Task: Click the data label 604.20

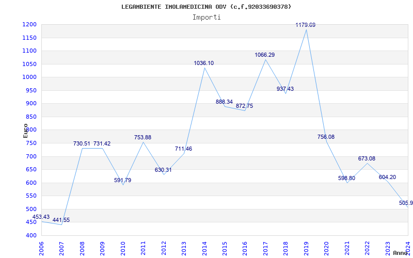Action: point(387,178)
